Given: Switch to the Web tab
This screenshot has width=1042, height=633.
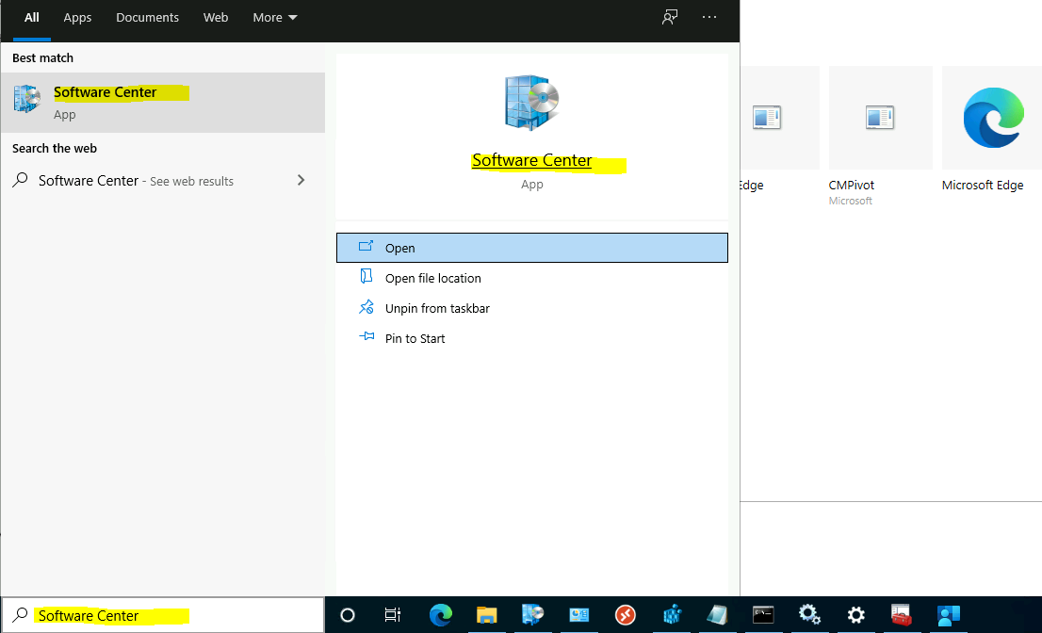Looking at the screenshot, I should click(216, 18).
